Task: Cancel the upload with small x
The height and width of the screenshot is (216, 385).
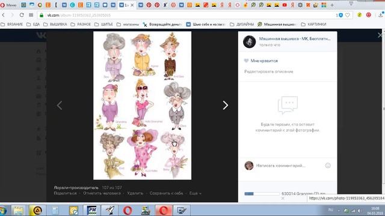Action: 283,199
